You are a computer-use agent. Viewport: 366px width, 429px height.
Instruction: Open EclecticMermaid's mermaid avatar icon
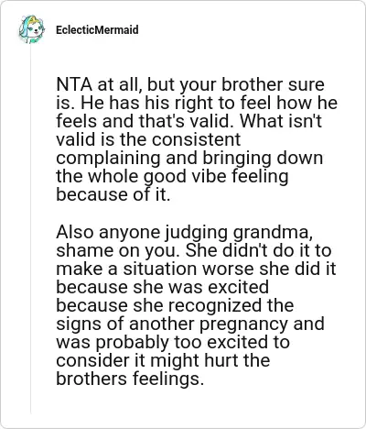(x=31, y=29)
